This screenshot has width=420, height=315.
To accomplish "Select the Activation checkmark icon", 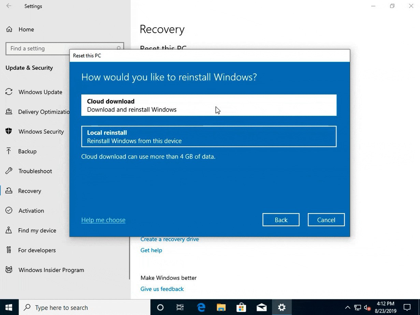I will coord(9,210).
